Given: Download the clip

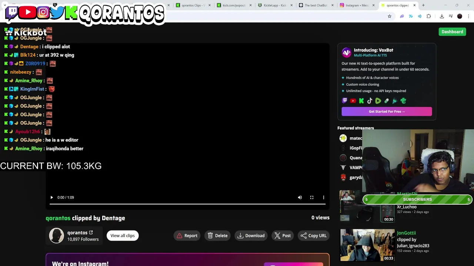Looking at the screenshot, I should 251,236.
